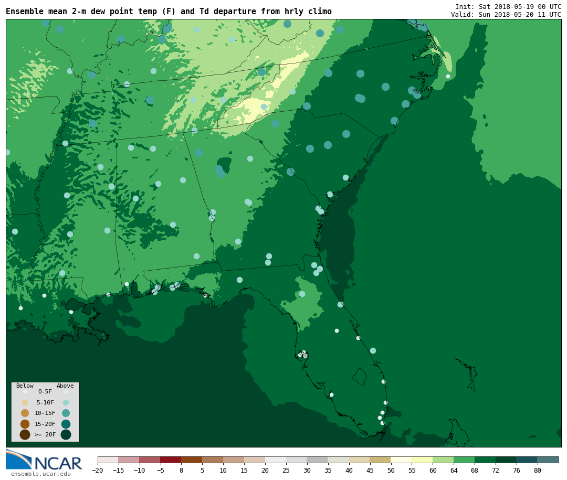Click the Above >= 20F darkest teal circle
The height and width of the screenshot is (480, 567).
[x=66, y=434]
